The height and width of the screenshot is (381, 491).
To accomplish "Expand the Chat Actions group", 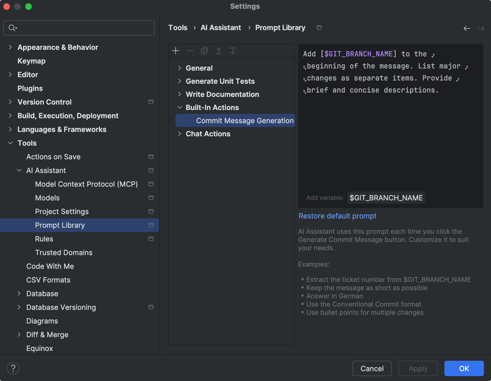I will pos(180,134).
